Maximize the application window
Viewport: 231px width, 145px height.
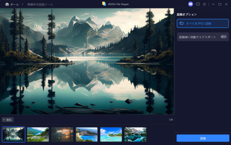coord(220,4)
